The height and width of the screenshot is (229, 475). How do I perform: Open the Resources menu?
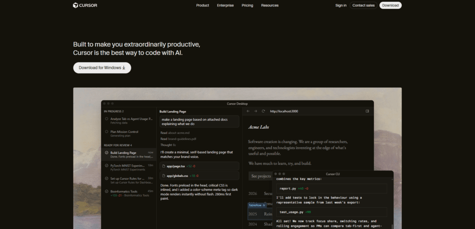coord(270,5)
